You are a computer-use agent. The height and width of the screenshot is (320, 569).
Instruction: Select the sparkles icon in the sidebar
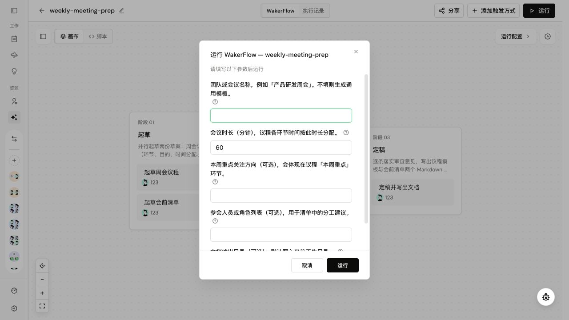[14, 117]
